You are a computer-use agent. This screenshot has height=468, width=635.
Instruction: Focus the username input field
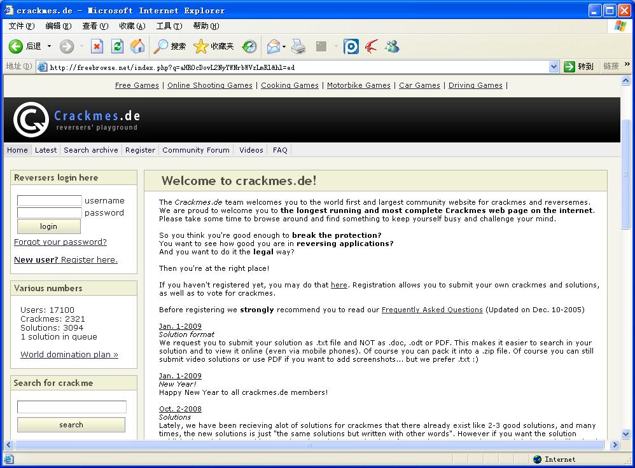click(x=50, y=200)
